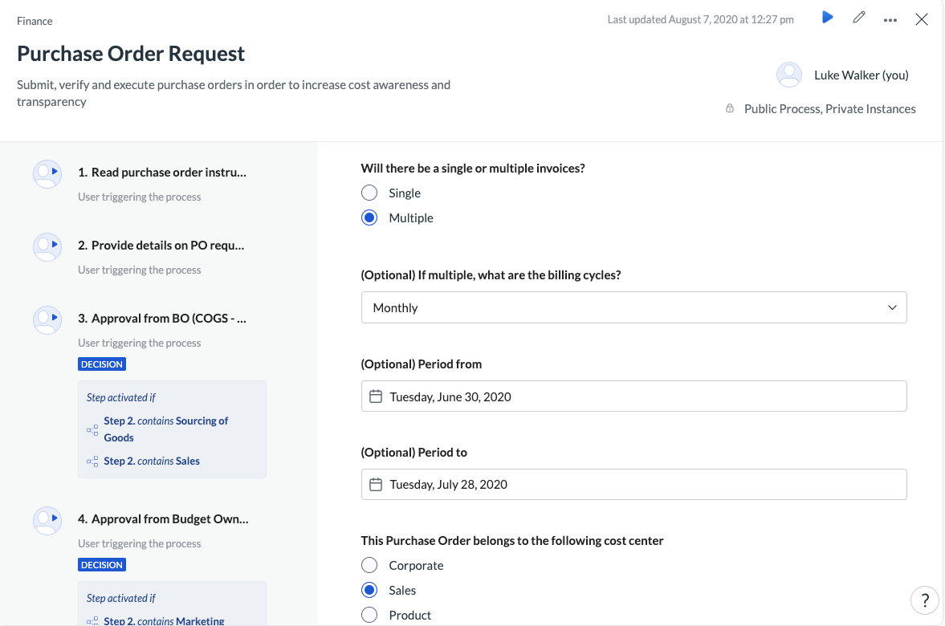Click the Period from date field
Image resolution: width=945 pixels, height=626 pixels.
point(634,396)
